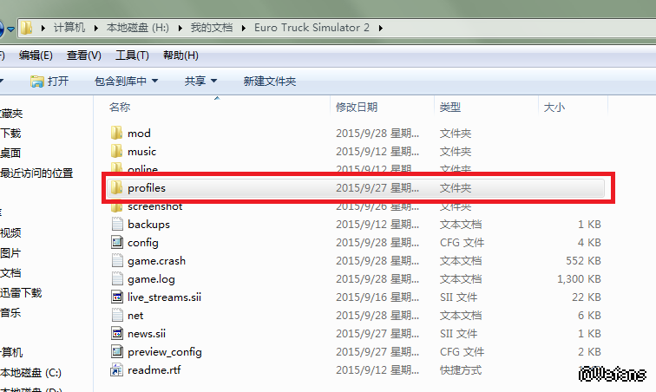Select the backups text file icon
The width and height of the screenshot is (656, 392).
(117, 224)
